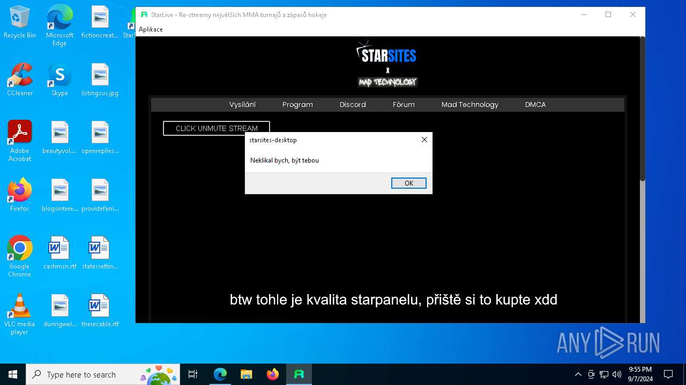Open Firefox desktop shortcut
The height and width of the screenshot is (385, 686).
click(20, 196)
